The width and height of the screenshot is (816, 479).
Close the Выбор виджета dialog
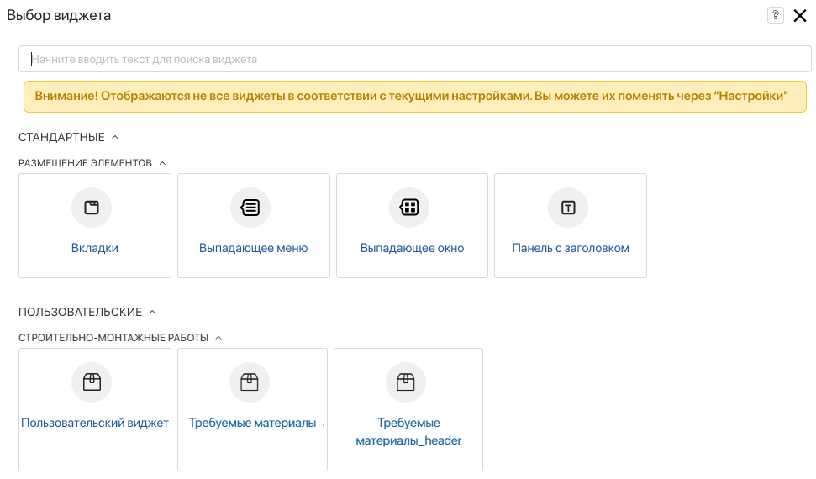pos(799,15)
